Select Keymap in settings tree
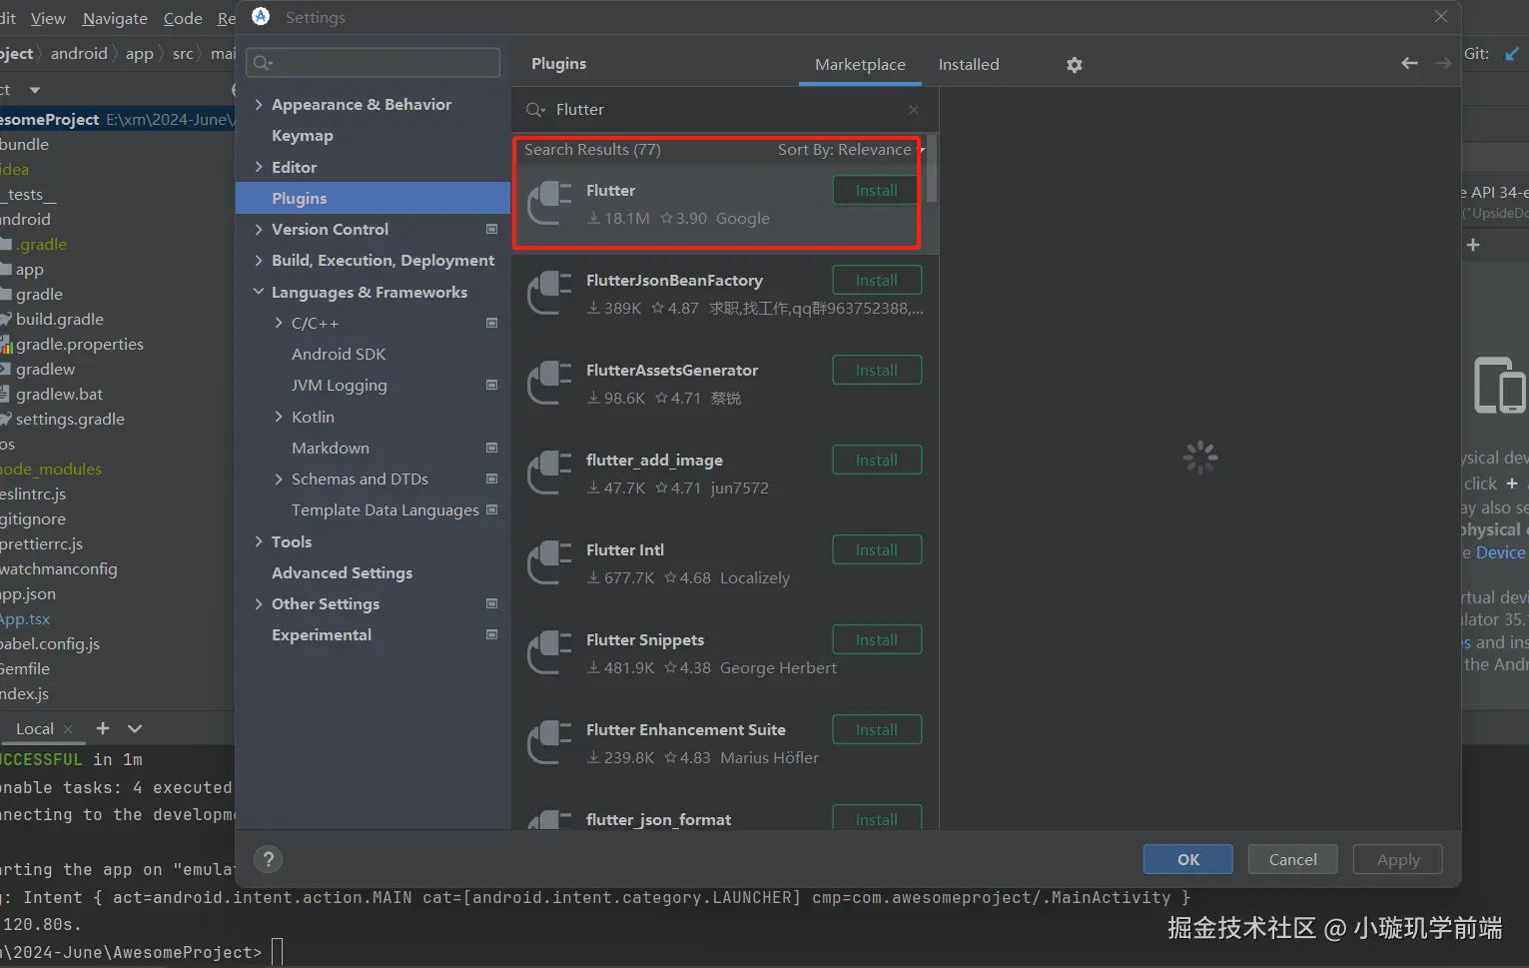This screenshot has width=1529, height=968. (x=303, y=135)
